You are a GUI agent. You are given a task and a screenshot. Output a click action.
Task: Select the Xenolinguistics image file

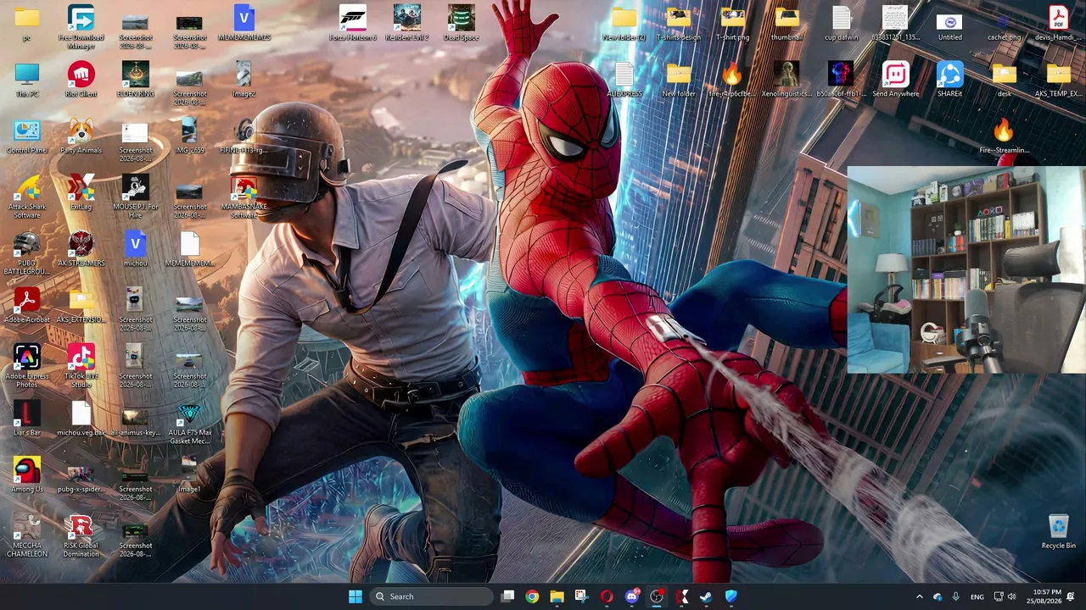click(x=787, y=80)
